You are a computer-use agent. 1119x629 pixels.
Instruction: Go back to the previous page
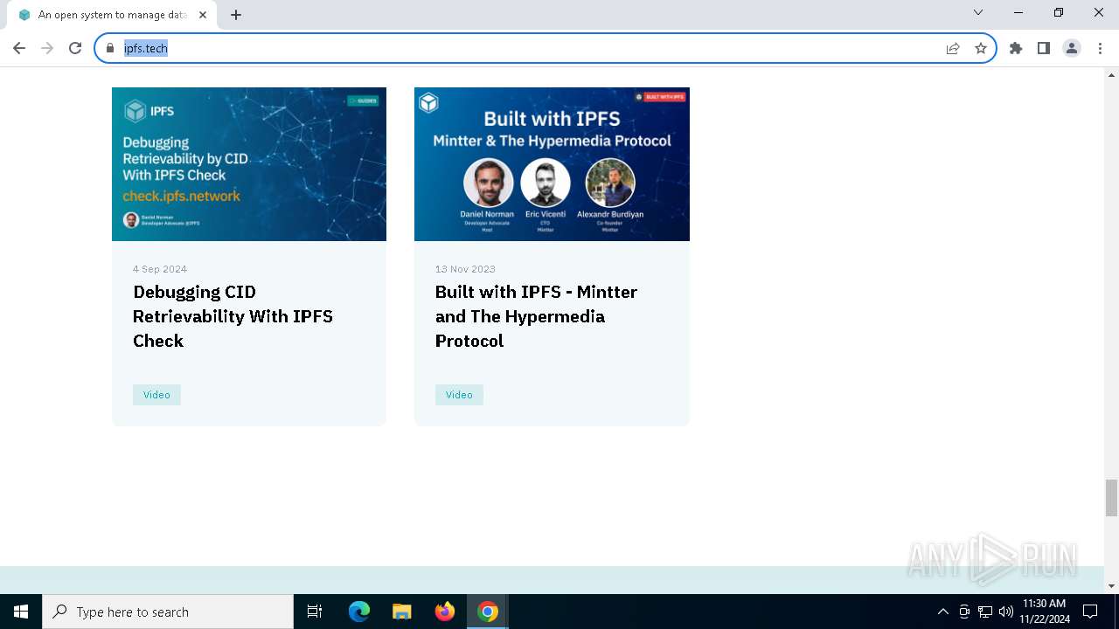pyautogui.click(x=19, y=48)
